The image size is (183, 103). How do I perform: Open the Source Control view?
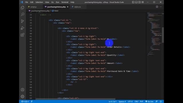click(x=22, y=21)
